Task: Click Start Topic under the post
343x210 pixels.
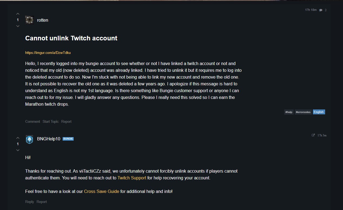Action: tap(51, 122)
